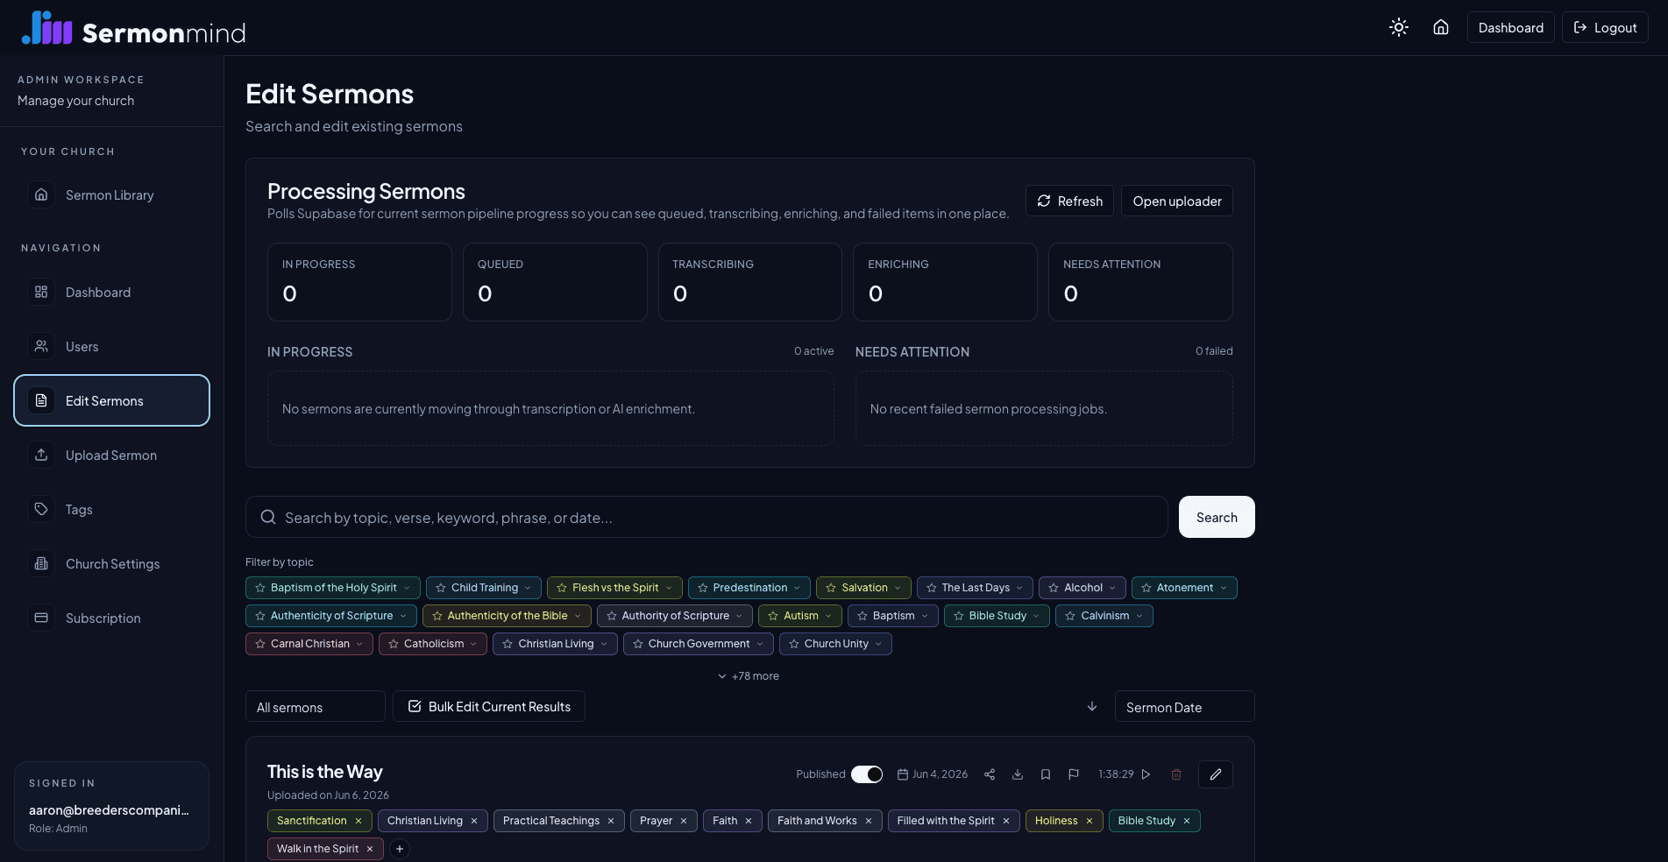This screenshot has width=1668, height=862.
Task: Remove the Bible Study sermon tag
Action: pyautogui.click(x=1187, y=821)
